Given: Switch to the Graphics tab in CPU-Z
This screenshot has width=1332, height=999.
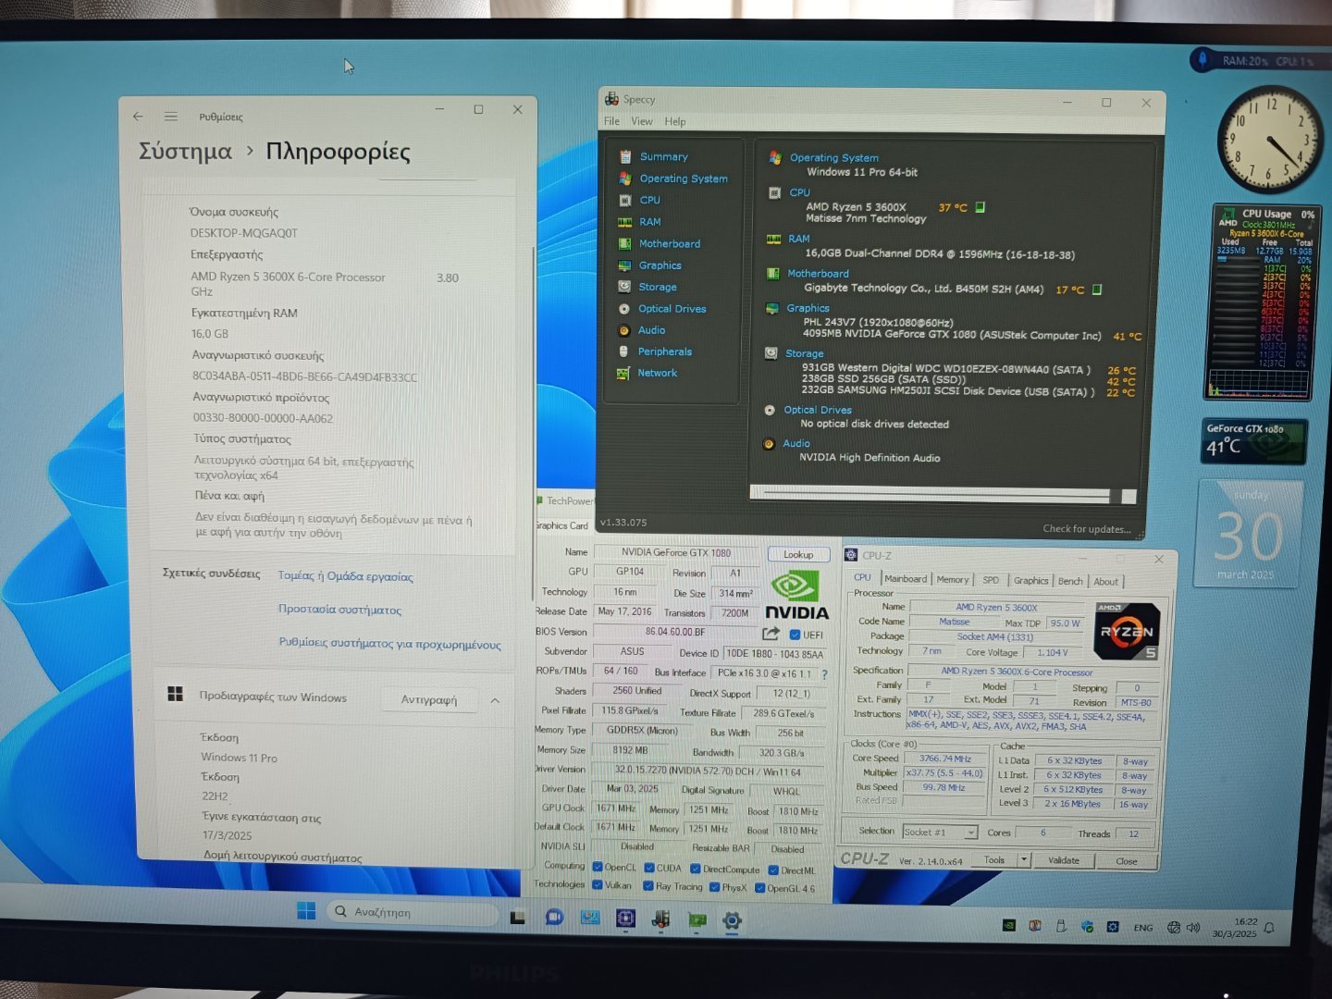Looking at the screenshot, I should point(1030,581).
